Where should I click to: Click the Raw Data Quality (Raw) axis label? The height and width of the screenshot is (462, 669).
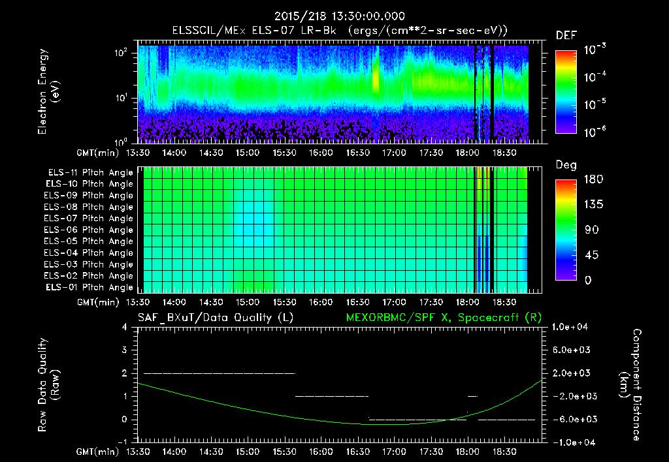(x=48, y=385)
